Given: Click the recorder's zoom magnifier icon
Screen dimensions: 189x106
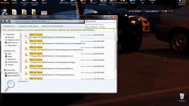Looking at the screenshot, I should [133, 11].
